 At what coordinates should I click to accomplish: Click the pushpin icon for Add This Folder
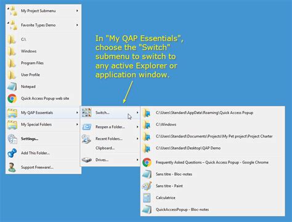click(12, 153)
